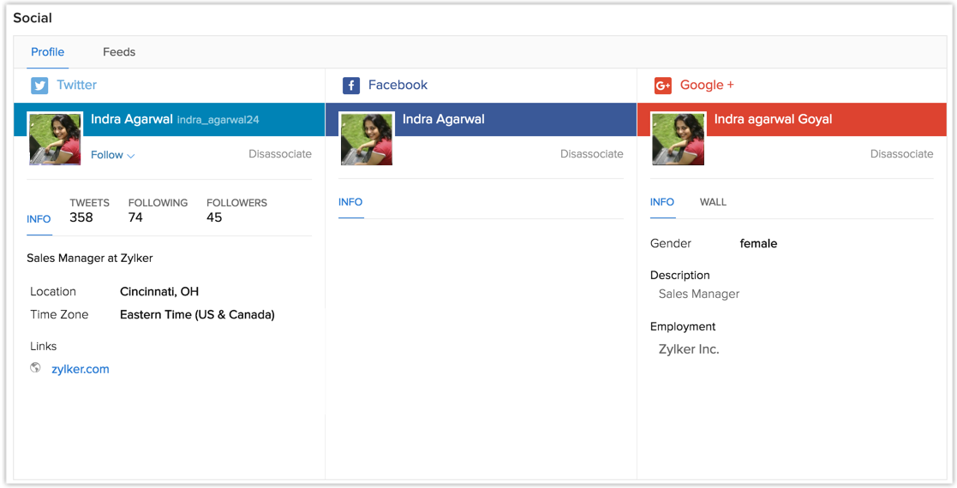Image resolution: width=957 pixels, height=488 pixels.
Task: Click the Indra agarwal Goyal name header
Action: coord(773,119)
